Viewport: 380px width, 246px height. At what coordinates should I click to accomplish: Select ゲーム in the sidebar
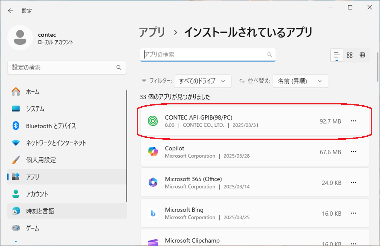pos(67,228)
